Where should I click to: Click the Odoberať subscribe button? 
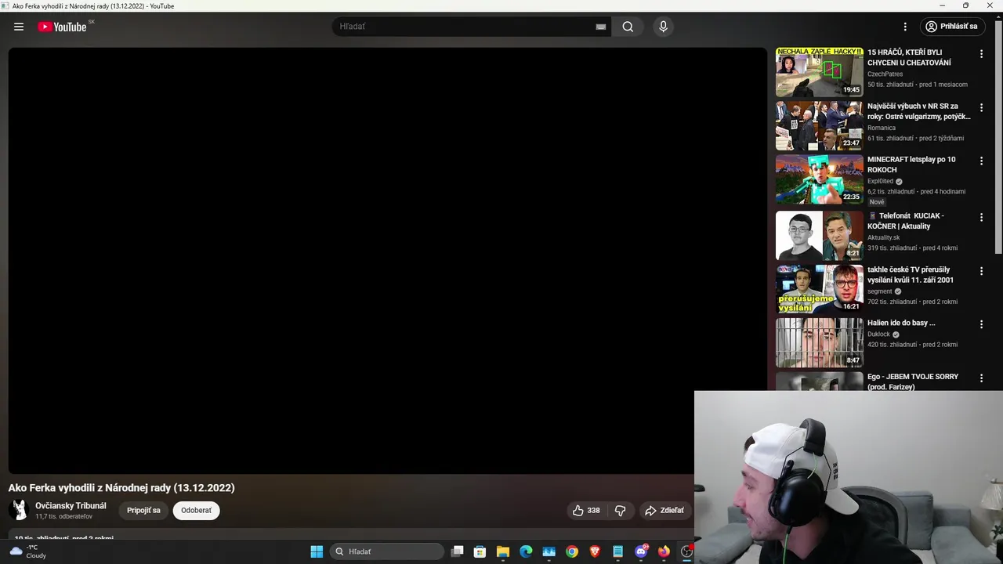[x=196, y=511]
